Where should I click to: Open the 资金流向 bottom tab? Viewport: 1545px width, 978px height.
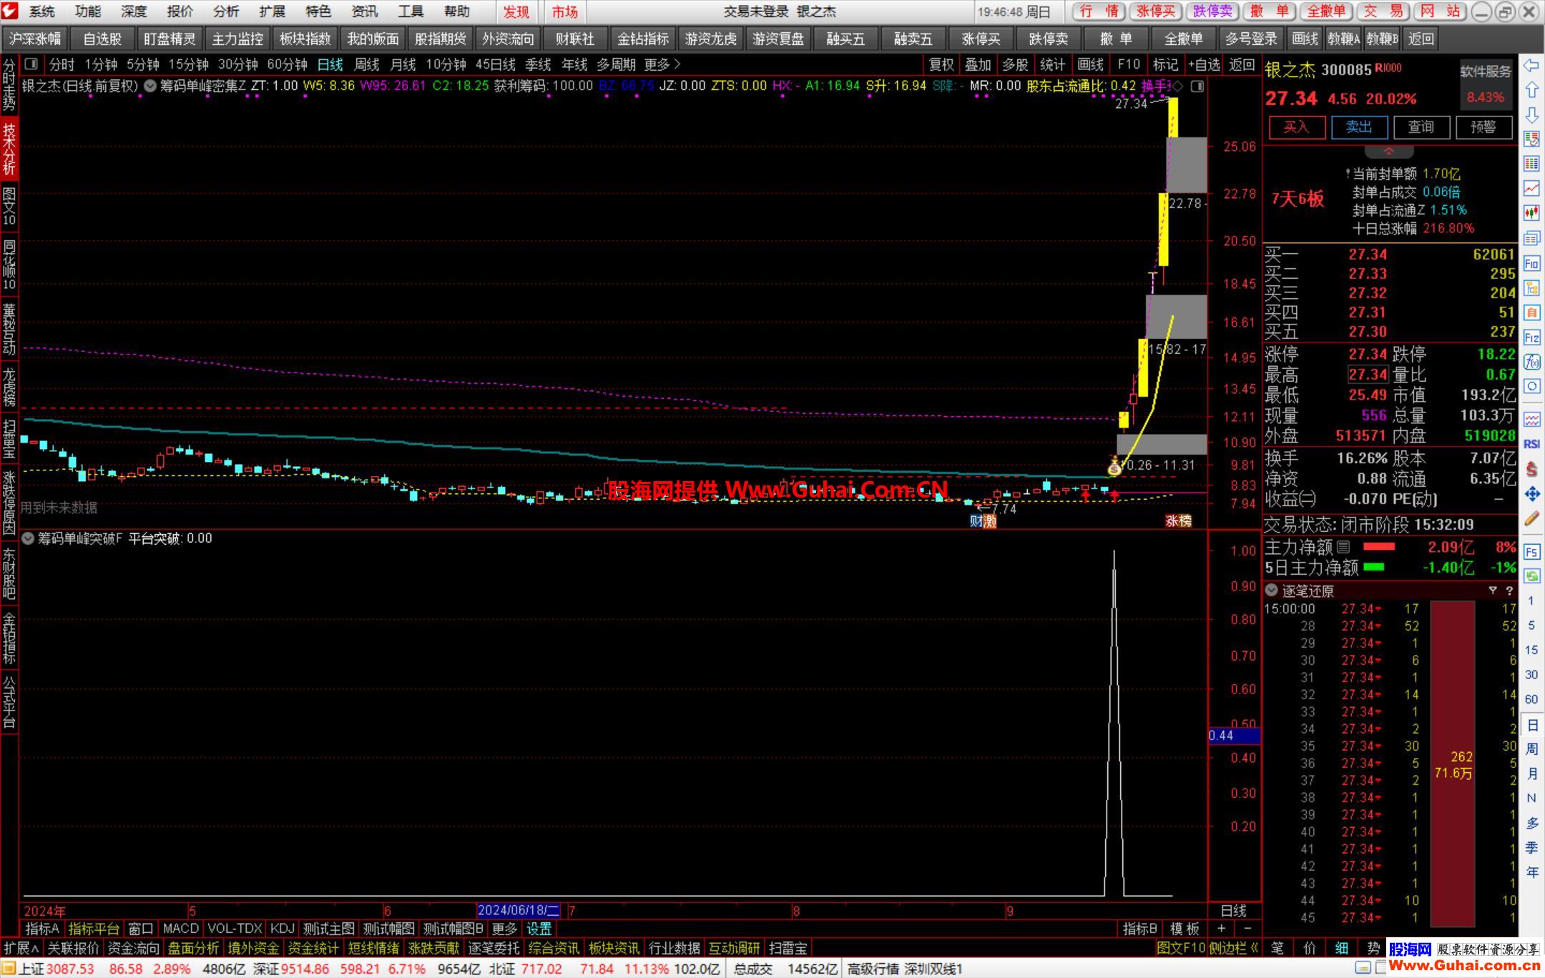(x=133, y=948)
